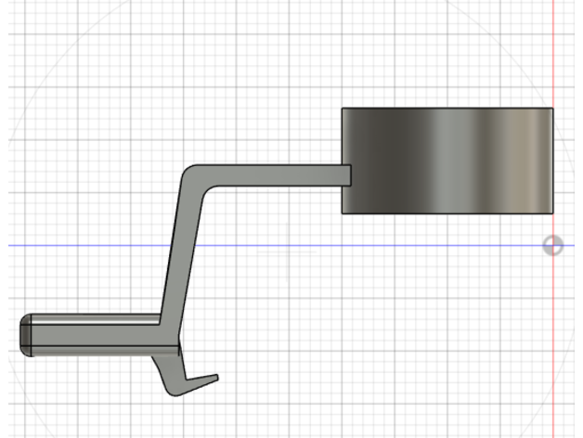Click the rounded end cap of handle
This screenshot has height=438, width=583.
[x=27, y=335]
